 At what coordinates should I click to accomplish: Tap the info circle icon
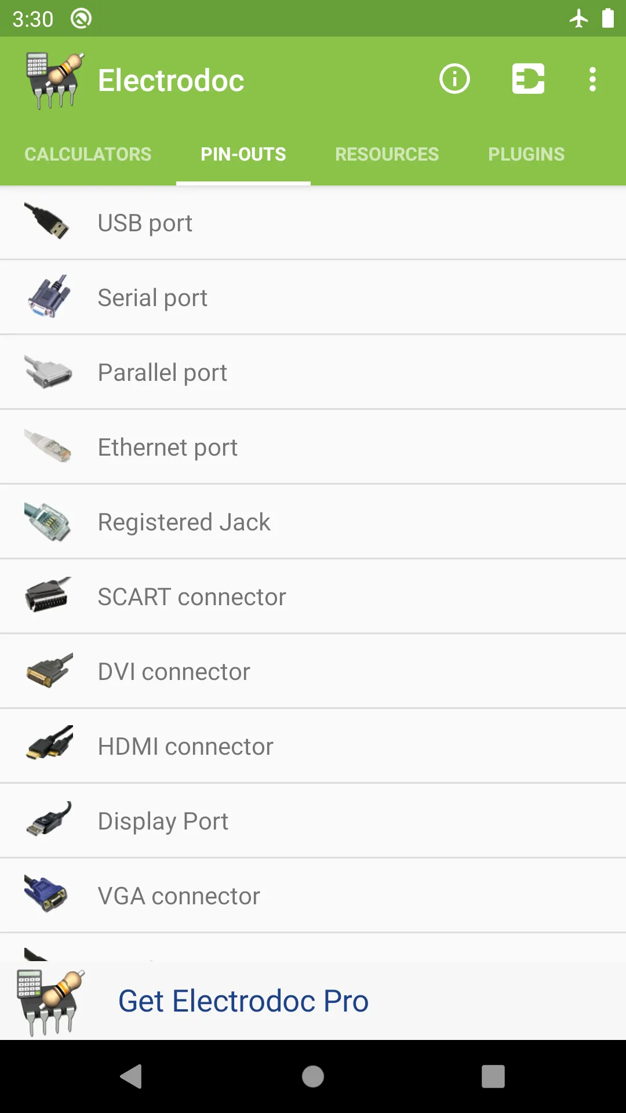pos(454,79)
